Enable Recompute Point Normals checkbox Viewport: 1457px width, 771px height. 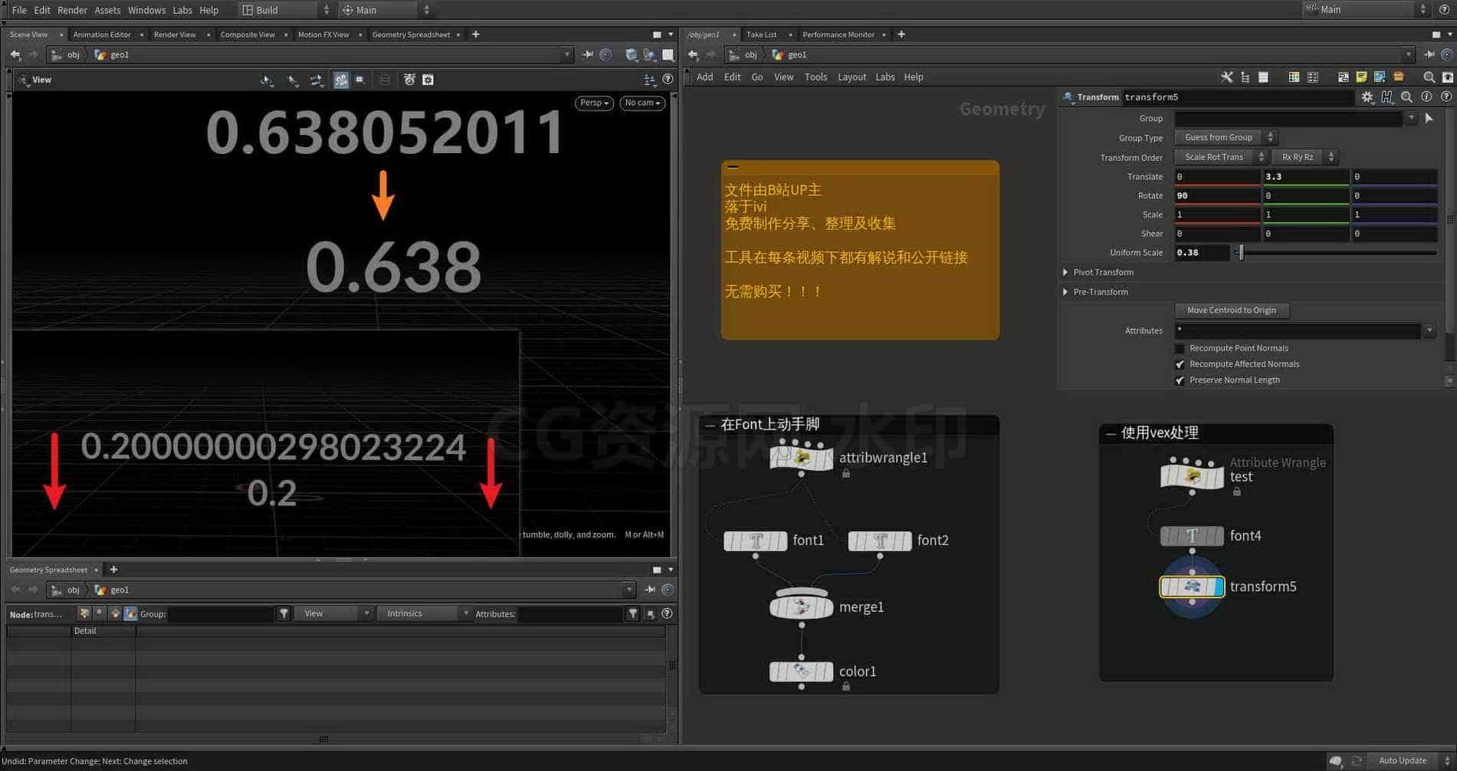[1180, 348]
